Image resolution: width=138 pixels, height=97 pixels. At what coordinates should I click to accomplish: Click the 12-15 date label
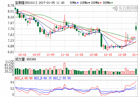(x=108, y=55)
